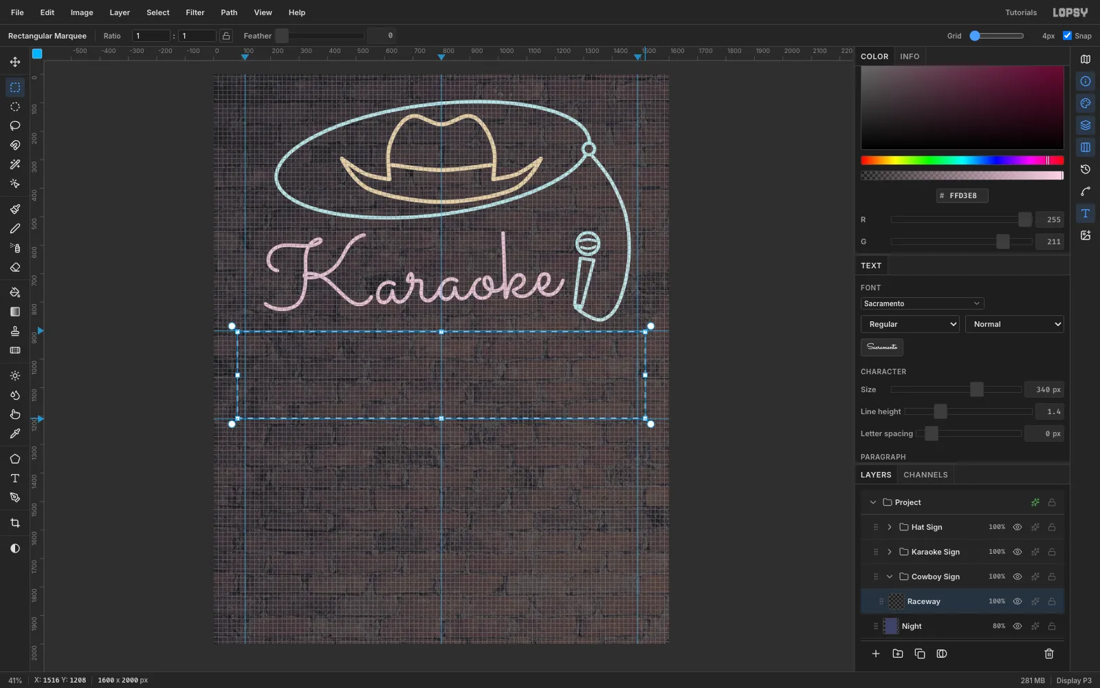1100x688 pixels.
Task: Select the Crop tool
Action: (15, 523)
